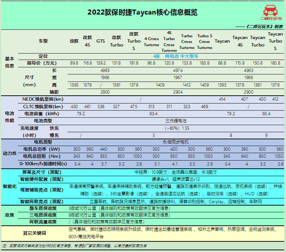Select the CLTC range value 461
Screen dimensions: 286x252
tap(87, 107)
